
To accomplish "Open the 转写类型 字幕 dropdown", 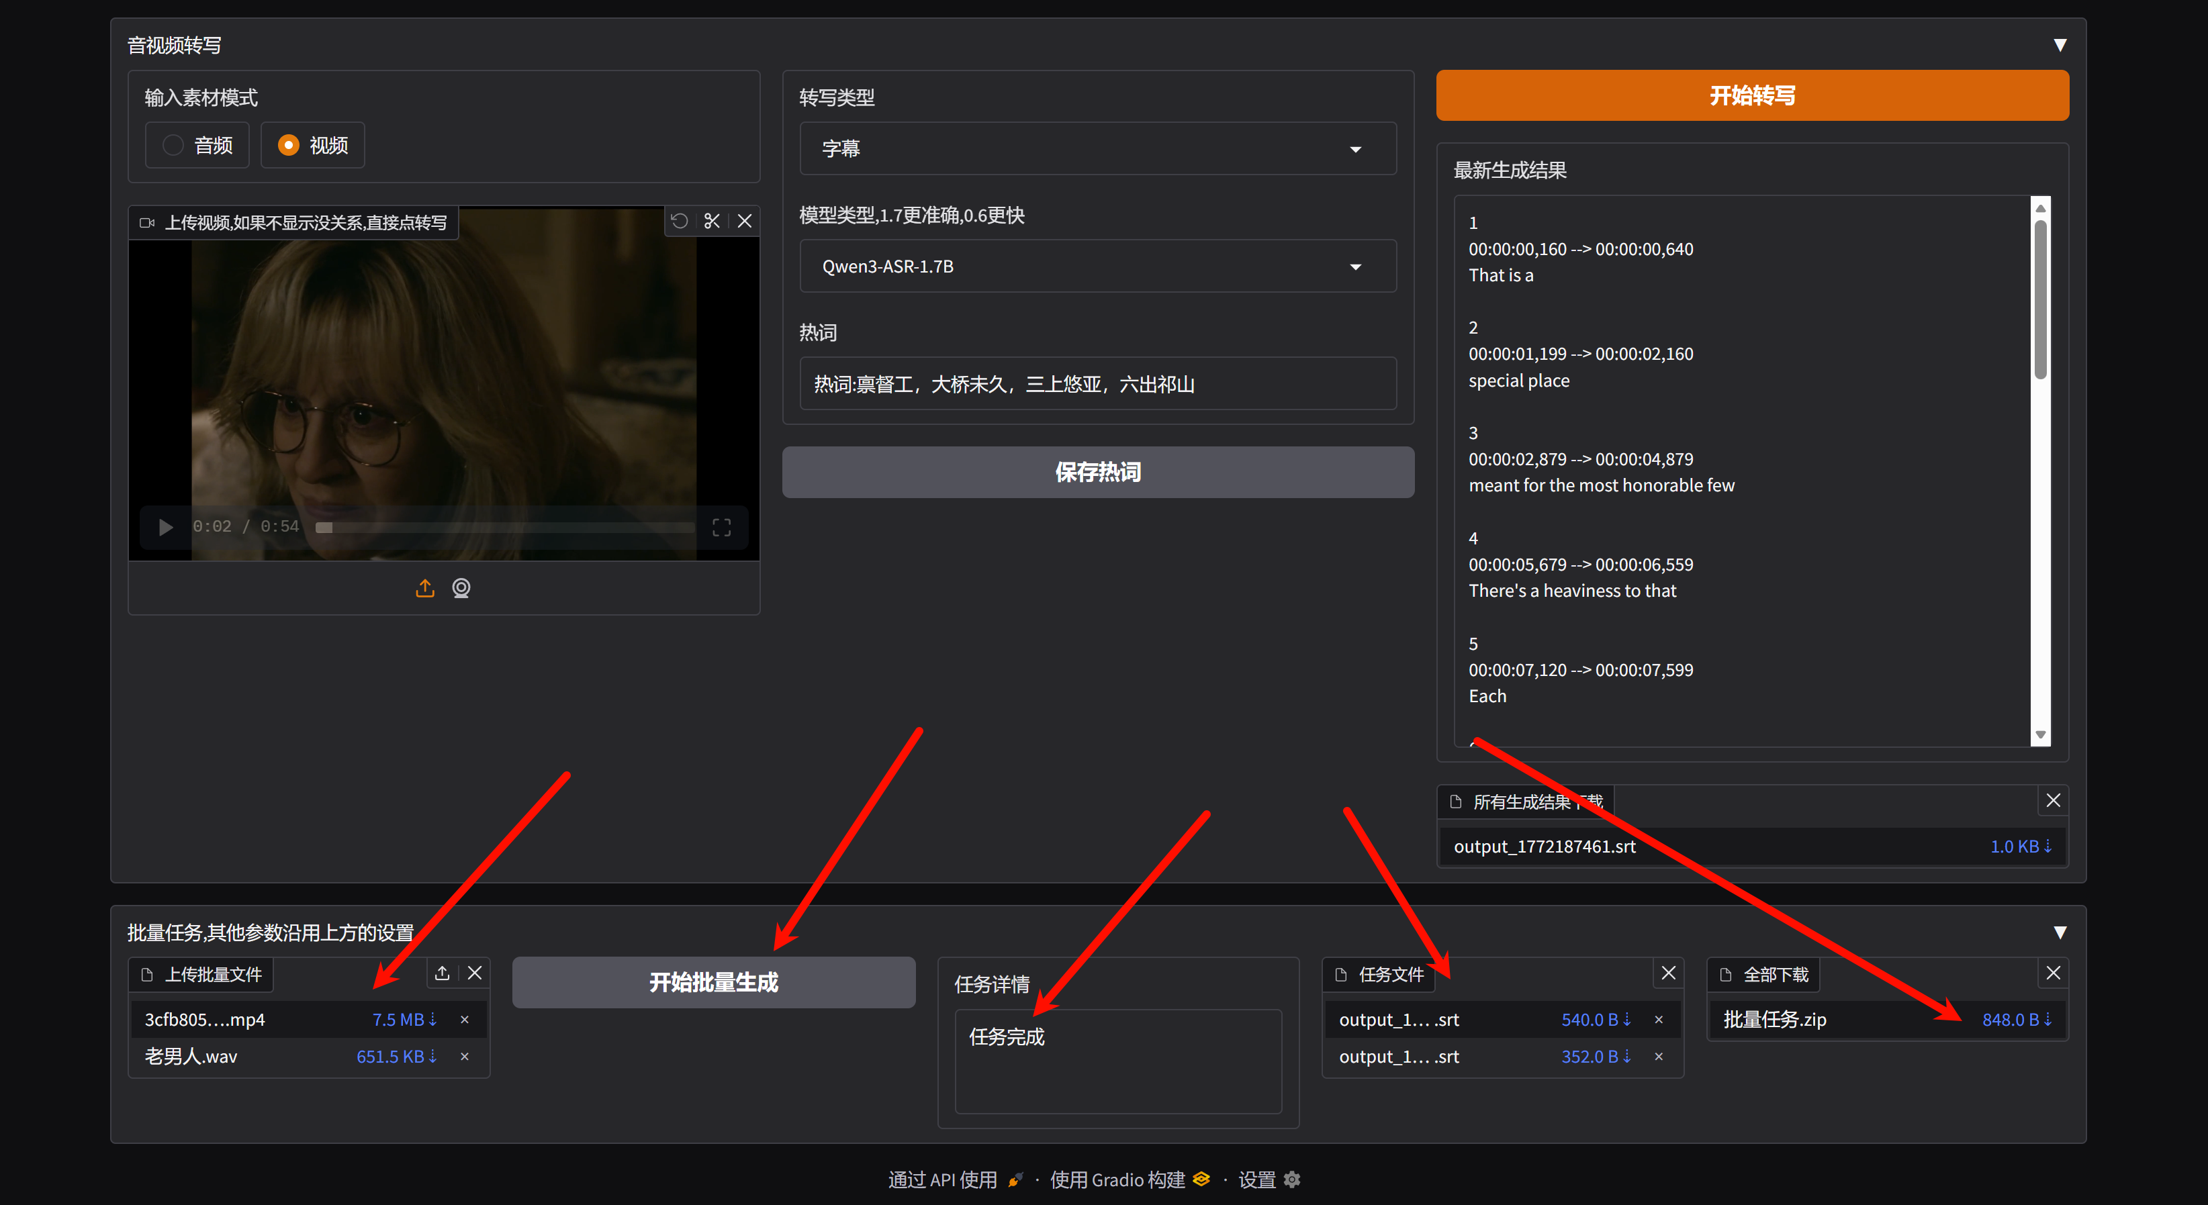I will pos(1097,149).
